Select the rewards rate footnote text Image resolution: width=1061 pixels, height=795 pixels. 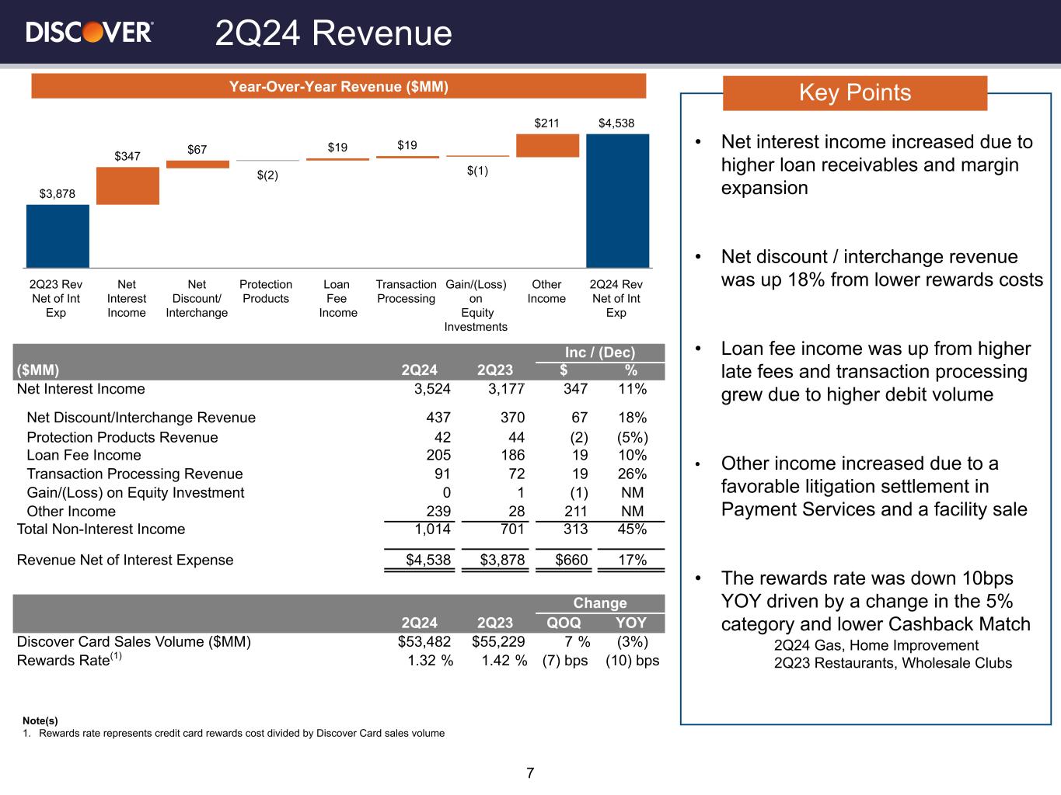241,733
